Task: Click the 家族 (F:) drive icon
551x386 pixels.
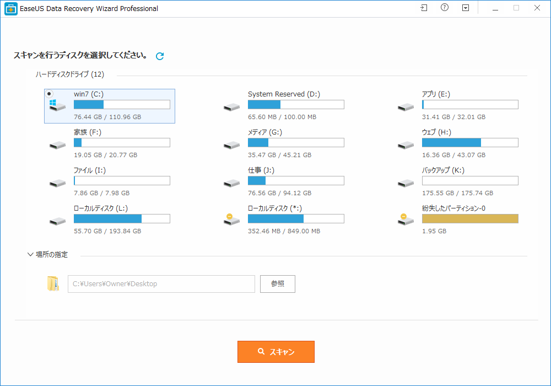Action: pyautogui.click(x=57, y=145)
